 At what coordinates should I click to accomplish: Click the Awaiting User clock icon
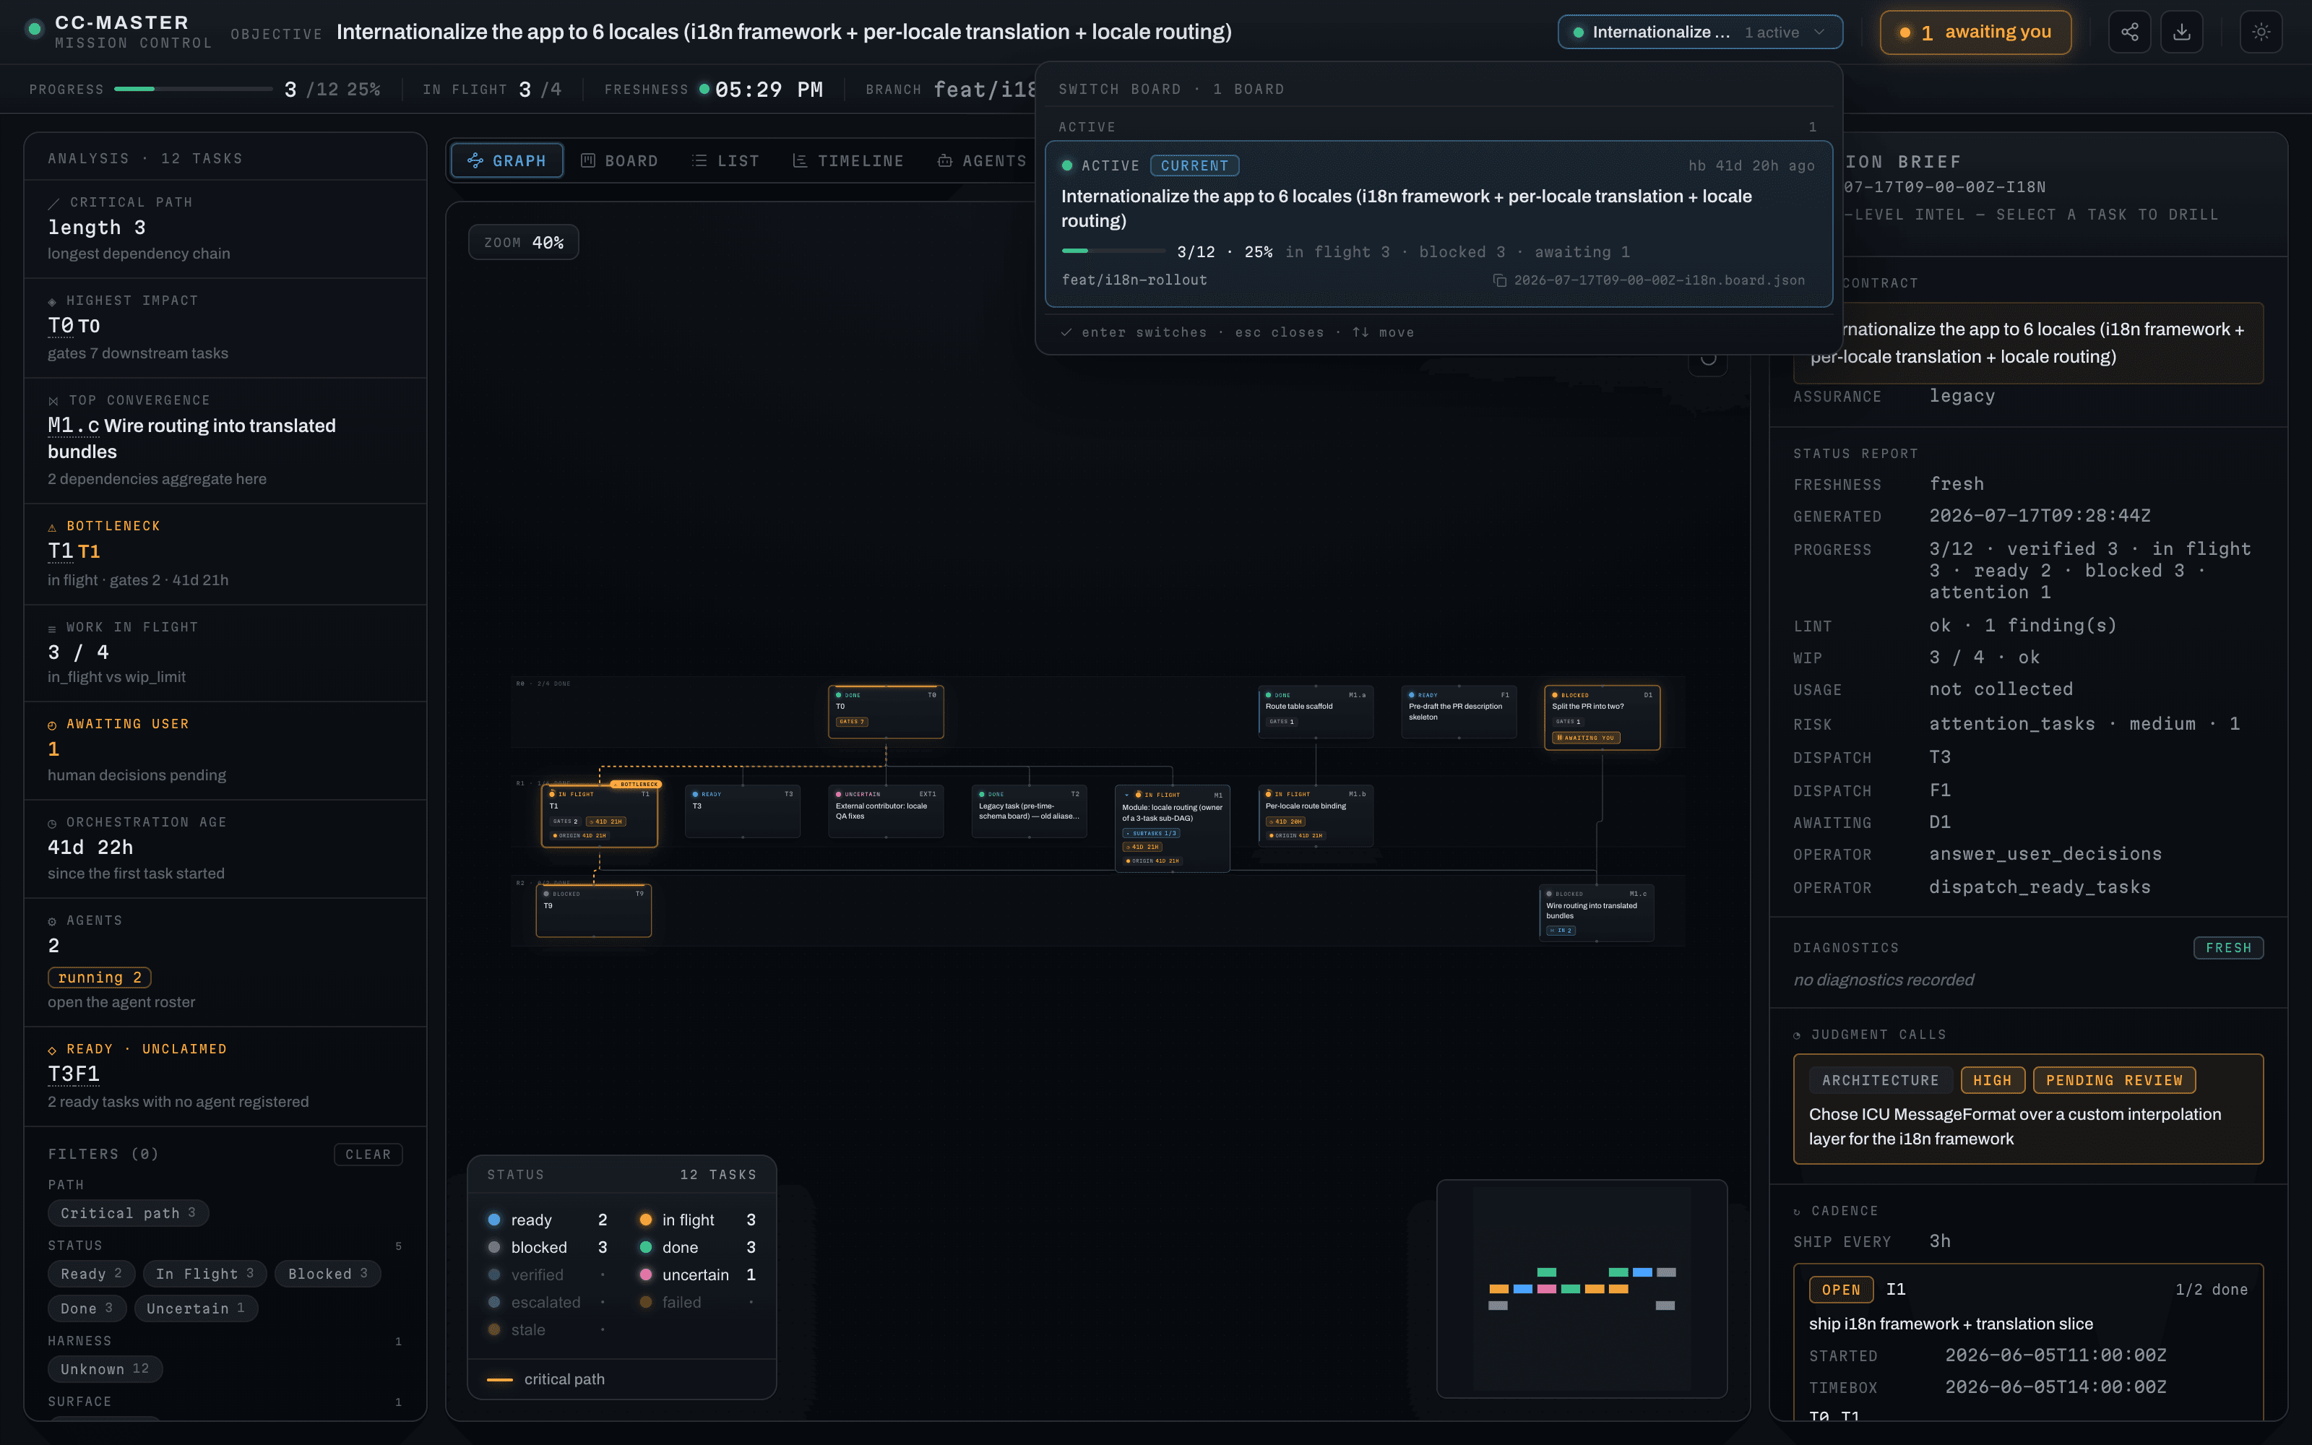click(53, 725)
